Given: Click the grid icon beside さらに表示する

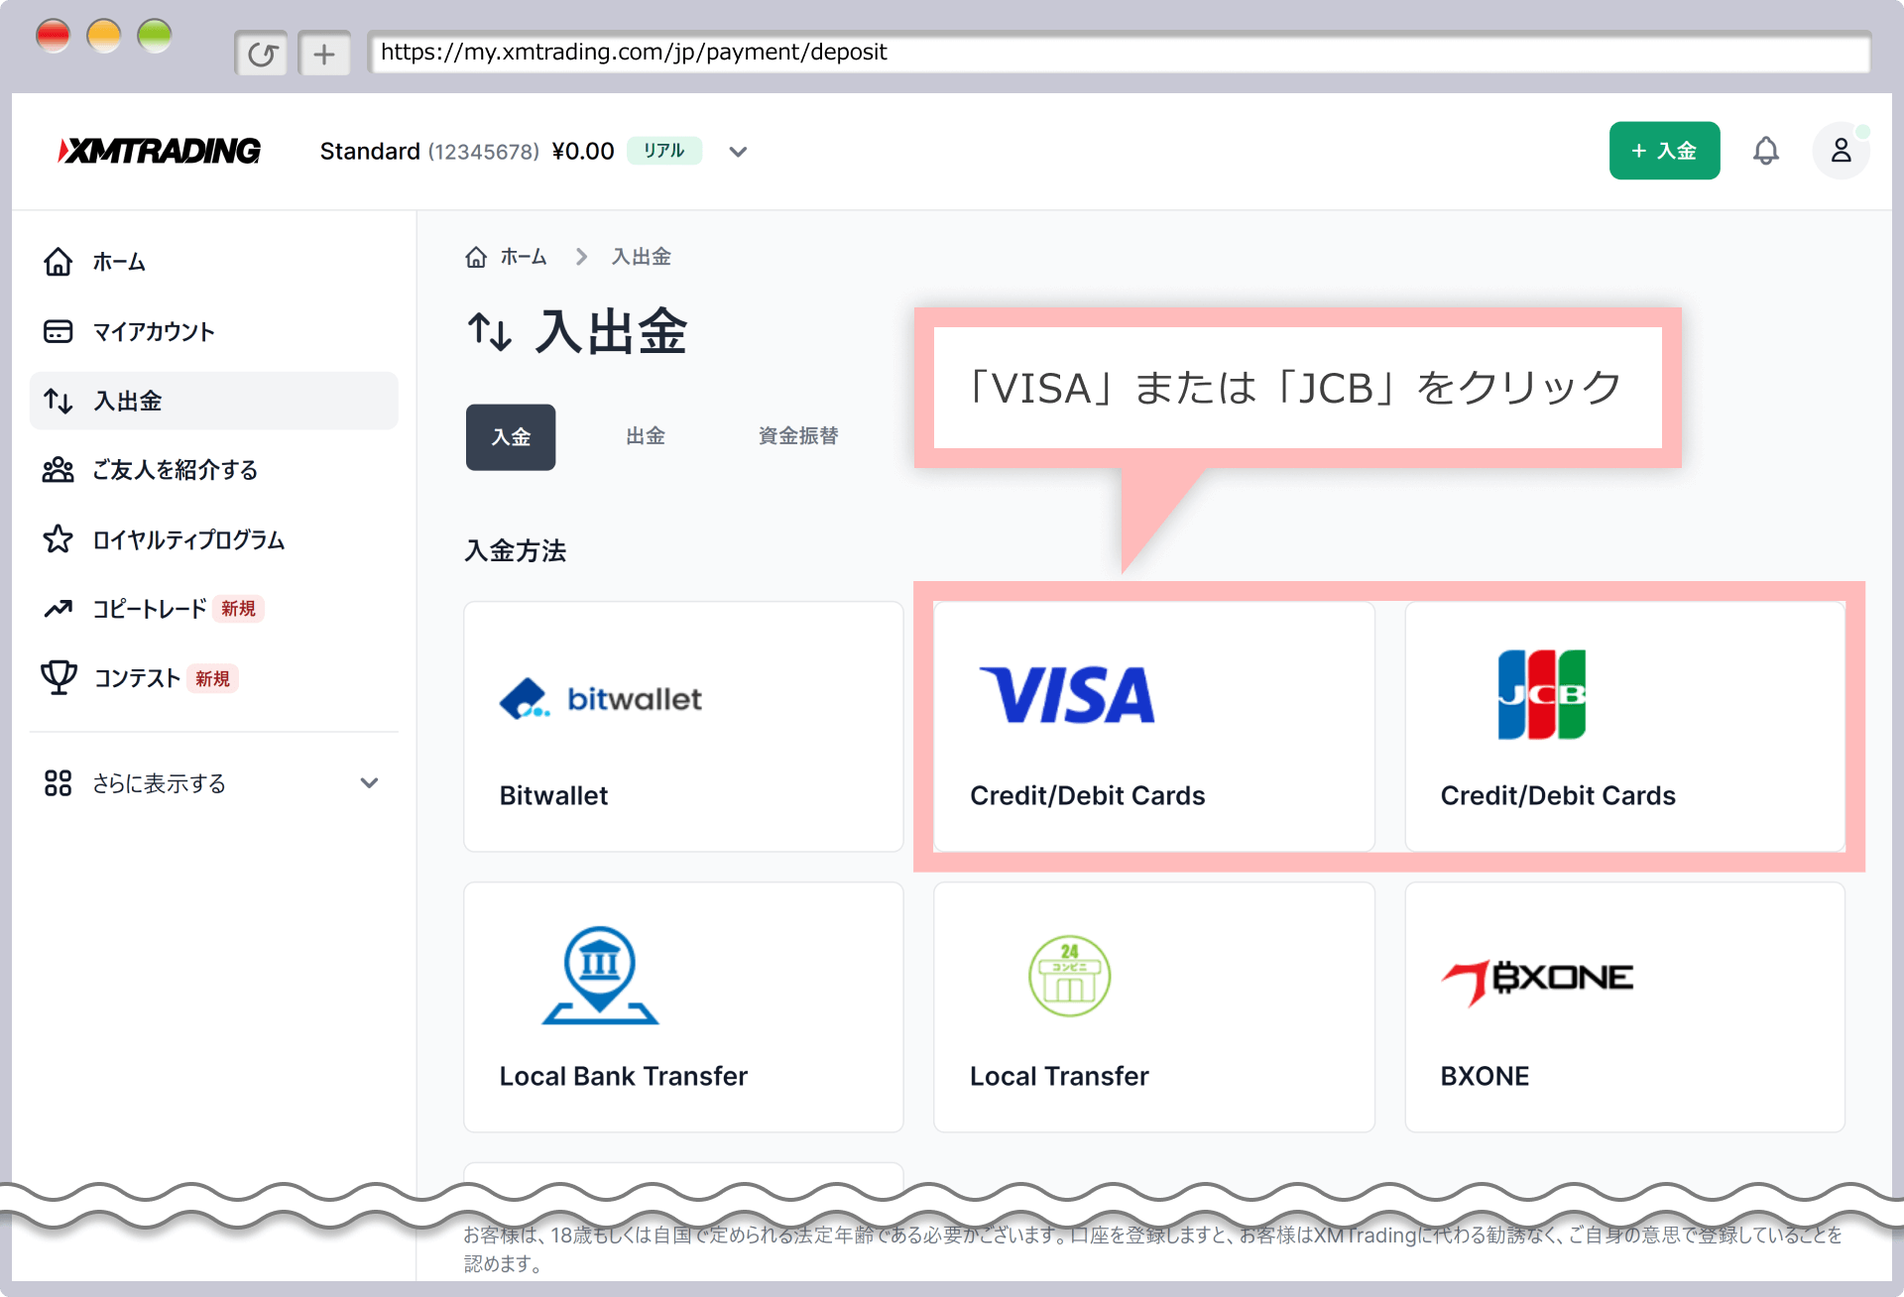Looking at the screenshot, I should 59,783.
